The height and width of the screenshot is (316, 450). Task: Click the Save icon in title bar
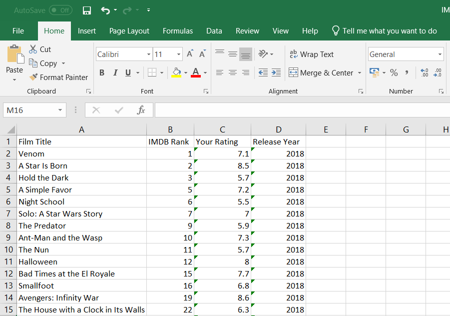coord(87,10)
